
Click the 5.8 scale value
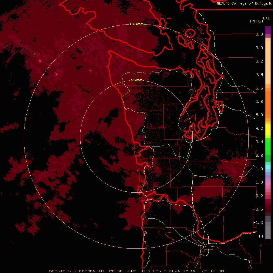tap(259, 102)
